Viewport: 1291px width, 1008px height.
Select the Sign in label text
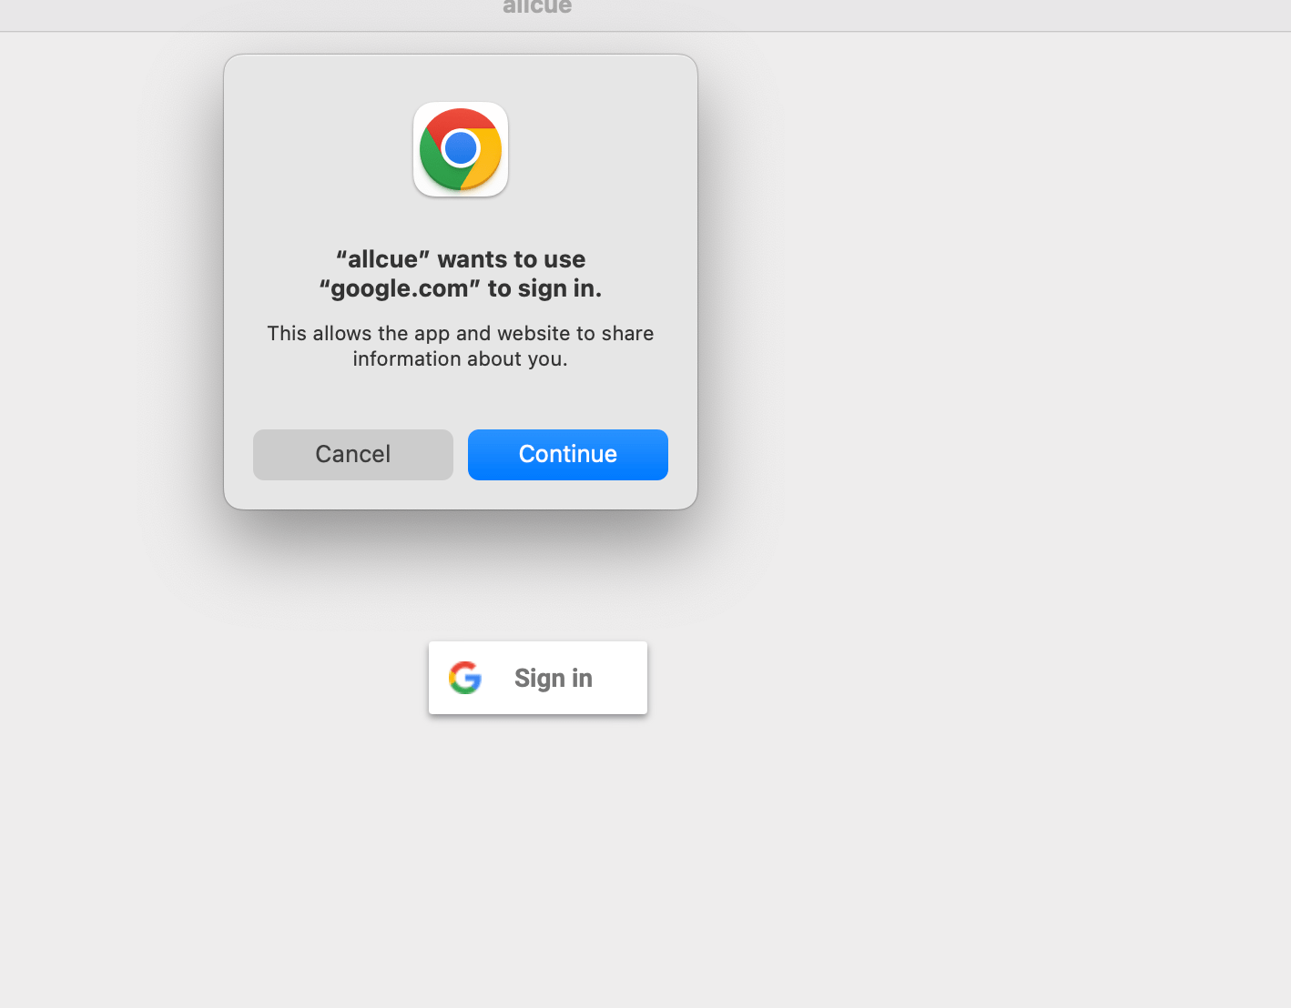point(553,677)
